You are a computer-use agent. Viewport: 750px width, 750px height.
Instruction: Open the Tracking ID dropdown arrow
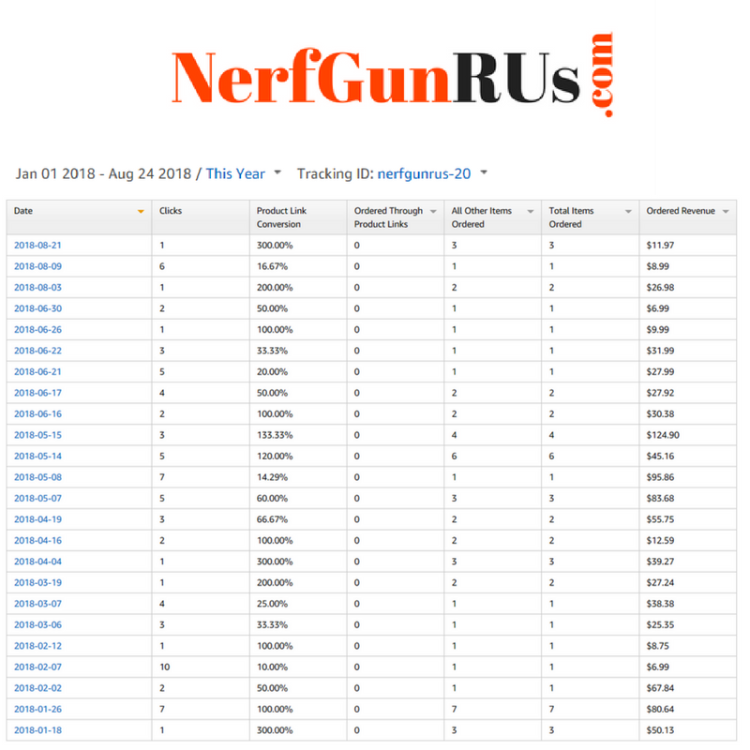coord(484,172)
